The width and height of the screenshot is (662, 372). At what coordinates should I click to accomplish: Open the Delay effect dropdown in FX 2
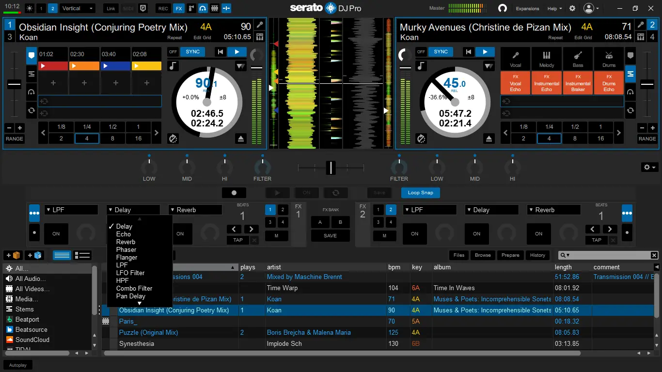(x=491, y=210)
